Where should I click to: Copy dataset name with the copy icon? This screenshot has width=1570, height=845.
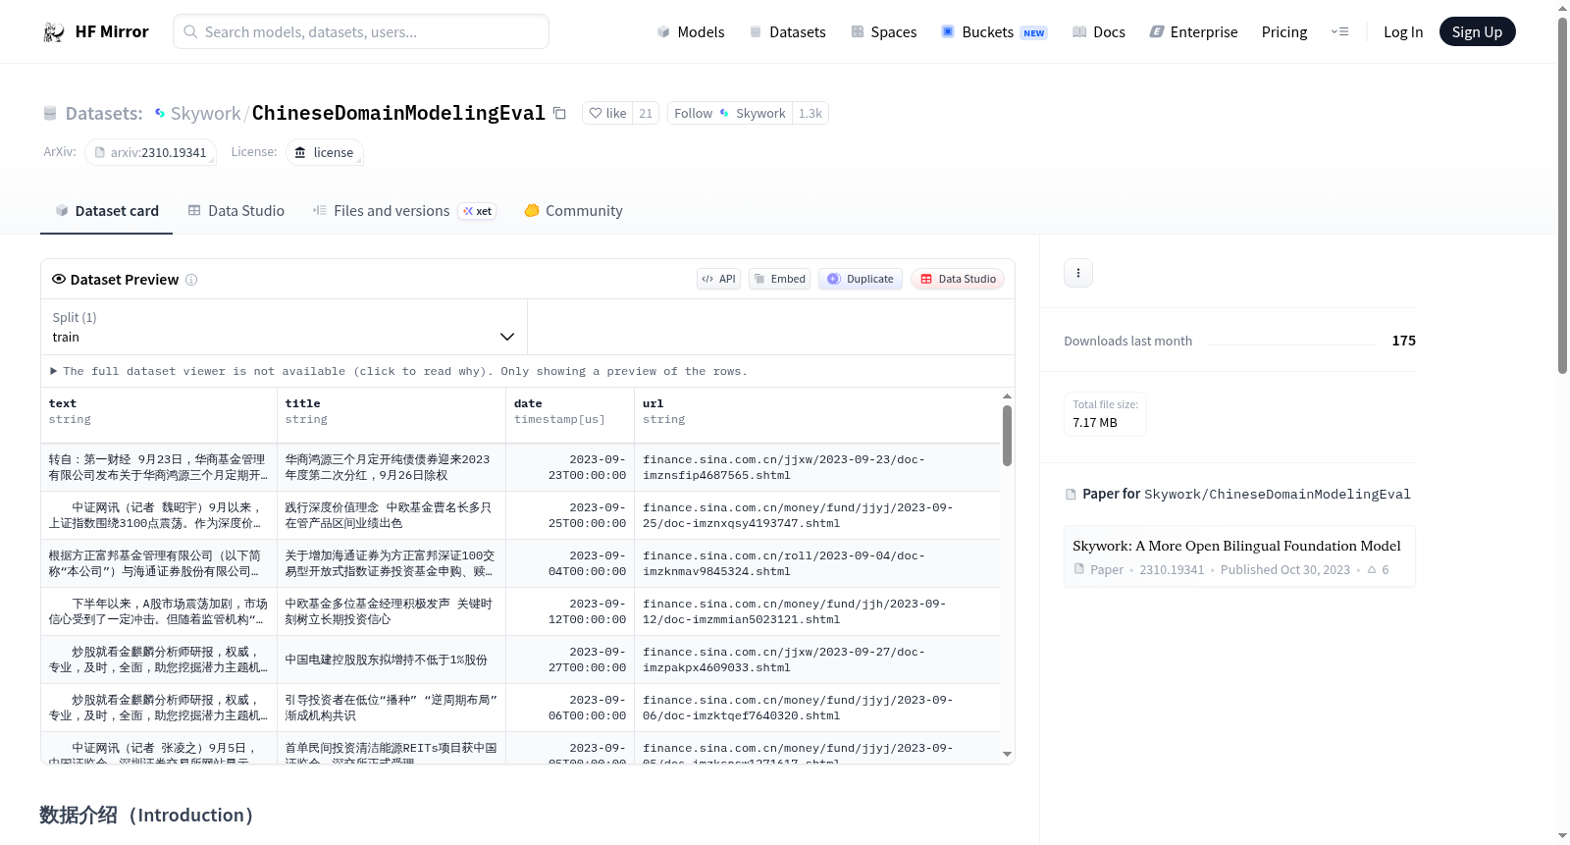559,113
